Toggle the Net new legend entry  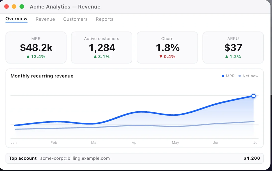point(248,76)
